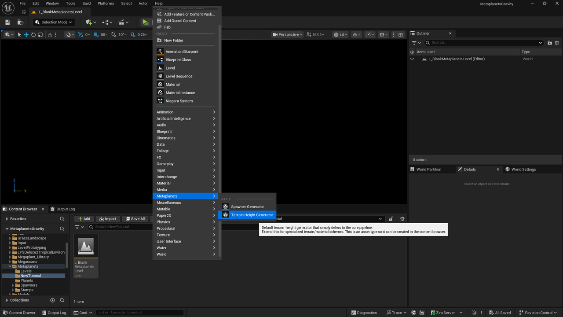The image size is (563, 317).
Task: Open the grid snap value 50 dropdown
Action: 104,35
